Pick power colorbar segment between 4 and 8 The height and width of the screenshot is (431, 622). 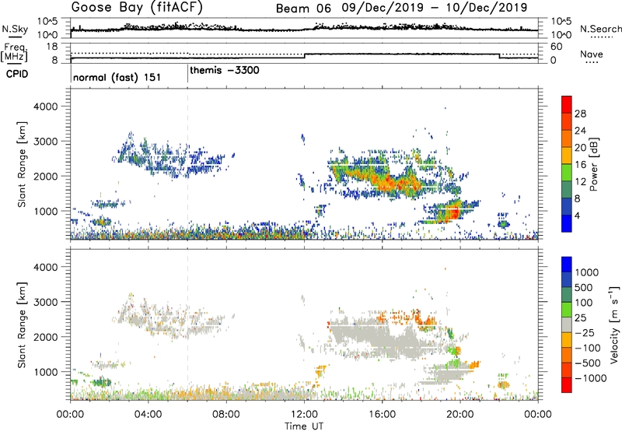[x=567, y=206]
